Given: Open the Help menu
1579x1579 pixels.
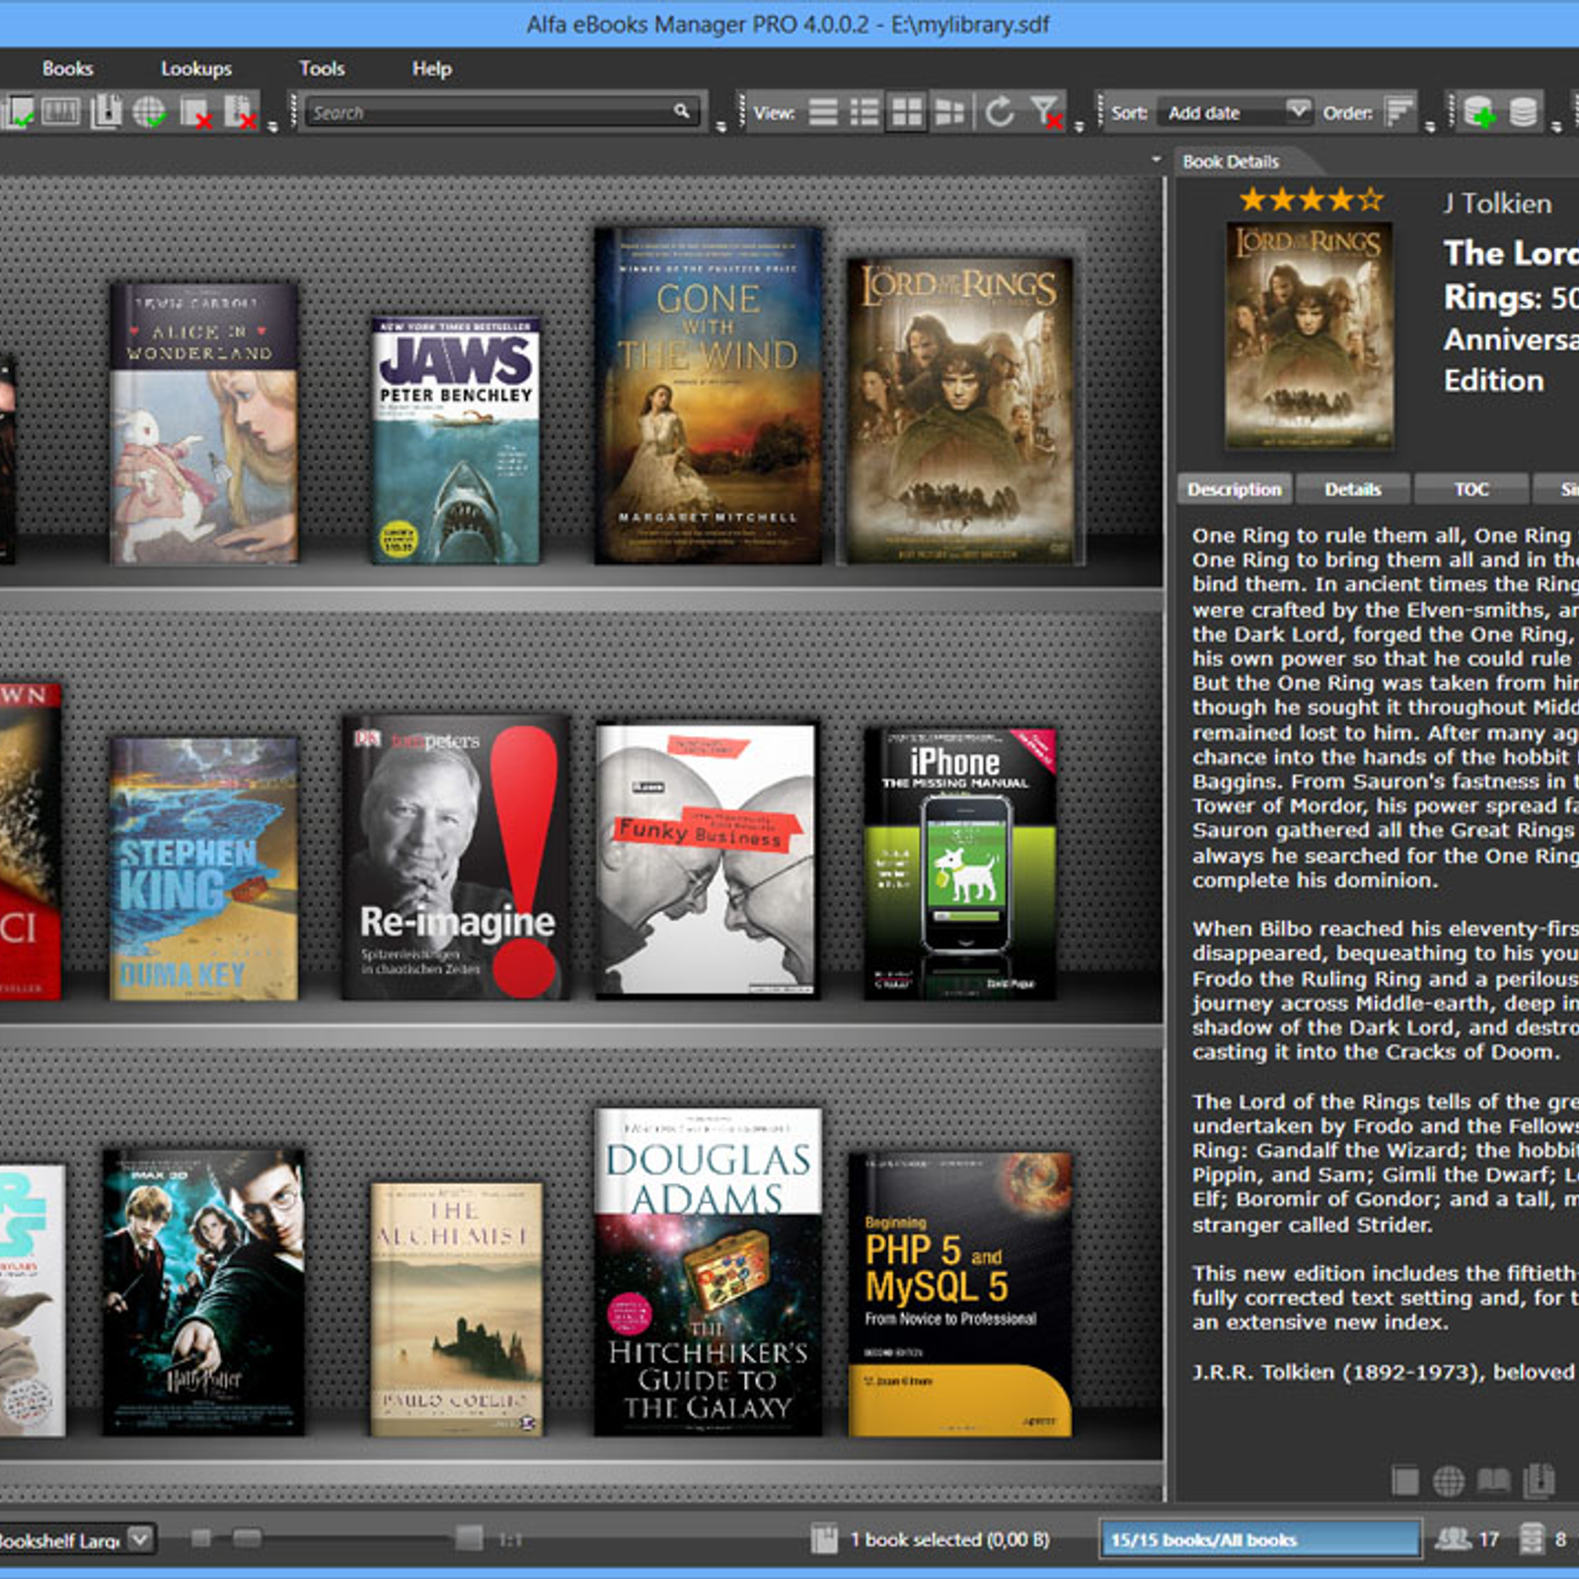Looking at the screenshot, I should (431, 68).
